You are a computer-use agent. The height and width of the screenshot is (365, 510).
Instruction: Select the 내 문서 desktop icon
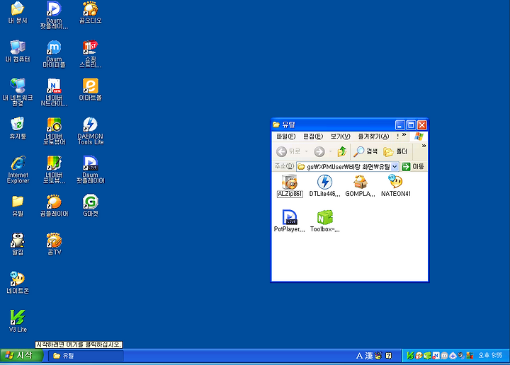pyautogui.click(x=18, y=13)
